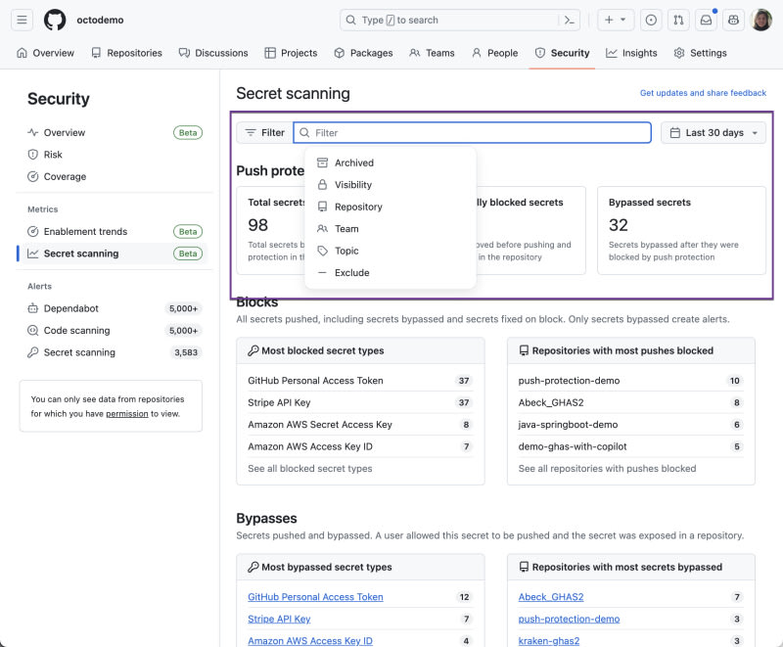
Task: Click the Filter text input field
Action: coord(480,133)
